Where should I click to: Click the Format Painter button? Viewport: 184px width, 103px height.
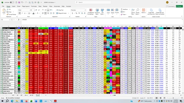pos(11,15)
